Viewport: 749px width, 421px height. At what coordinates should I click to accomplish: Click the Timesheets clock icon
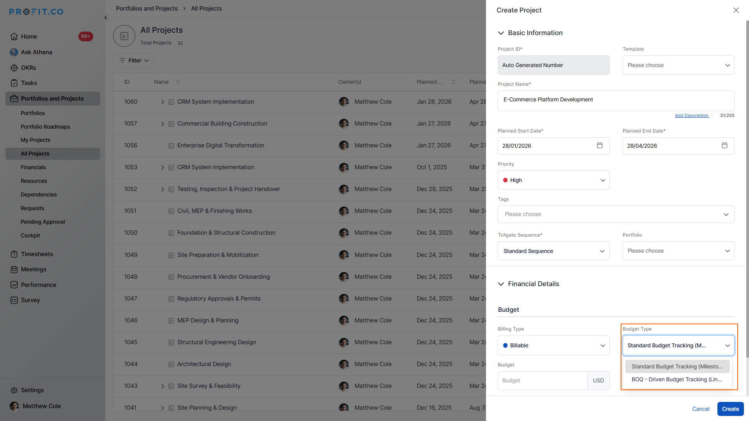(x=14, y=254)
